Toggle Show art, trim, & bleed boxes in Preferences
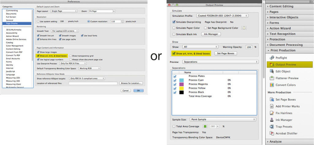 pos(38,56)
